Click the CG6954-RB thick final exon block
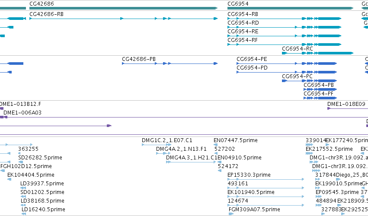The height and width of the screenshot is (216, 368). click(330, 19)
